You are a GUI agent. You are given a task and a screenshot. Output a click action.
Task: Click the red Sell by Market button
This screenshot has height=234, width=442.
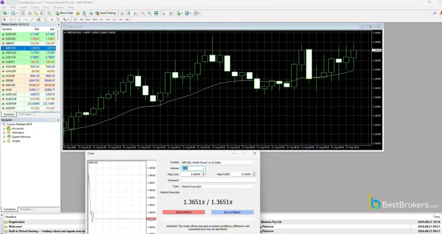click(183, 212)
